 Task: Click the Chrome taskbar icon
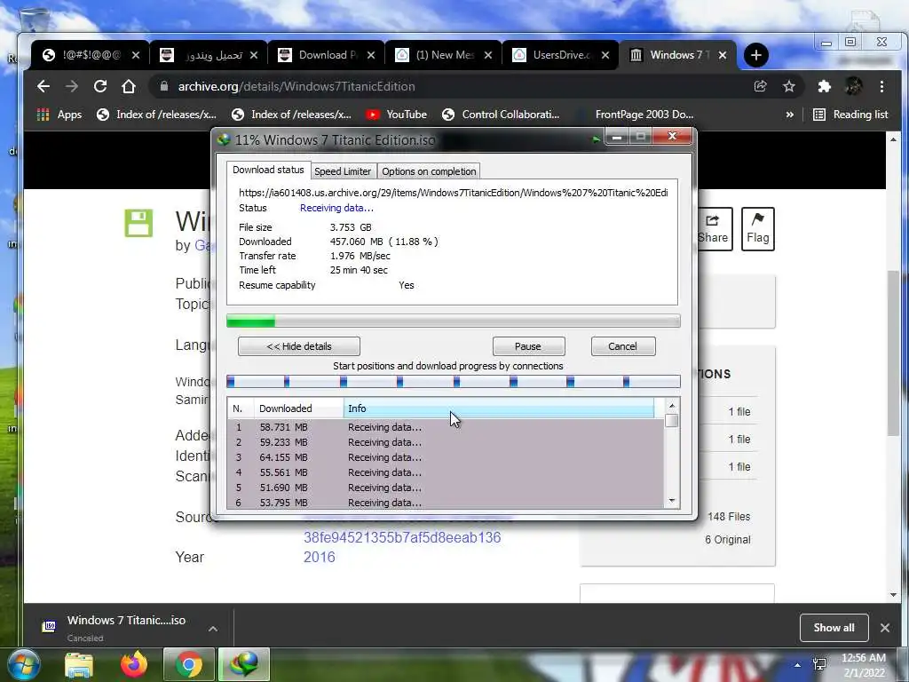[189, 664]
